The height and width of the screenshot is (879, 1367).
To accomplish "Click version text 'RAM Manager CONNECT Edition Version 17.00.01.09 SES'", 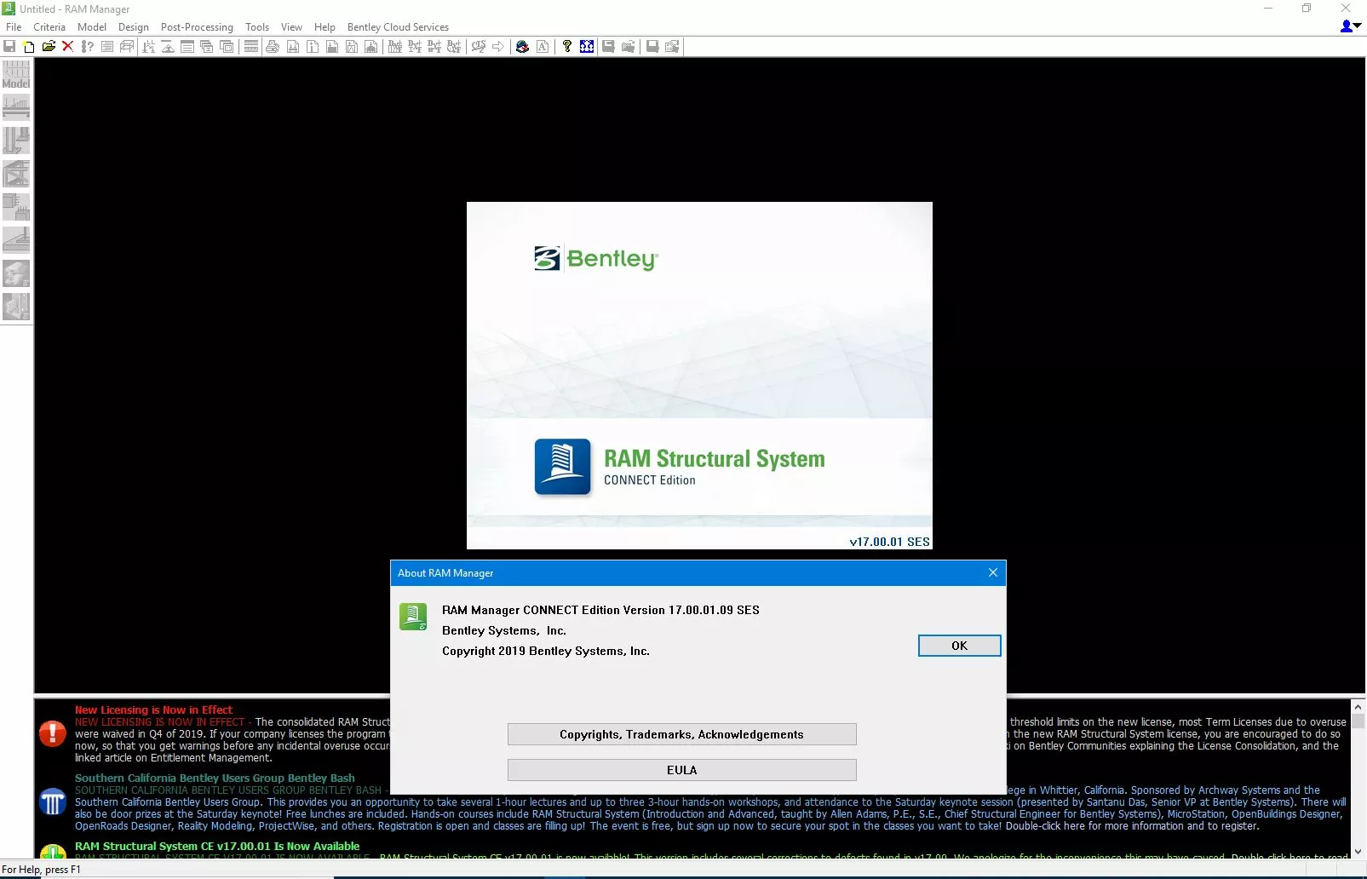I will 600,610.
